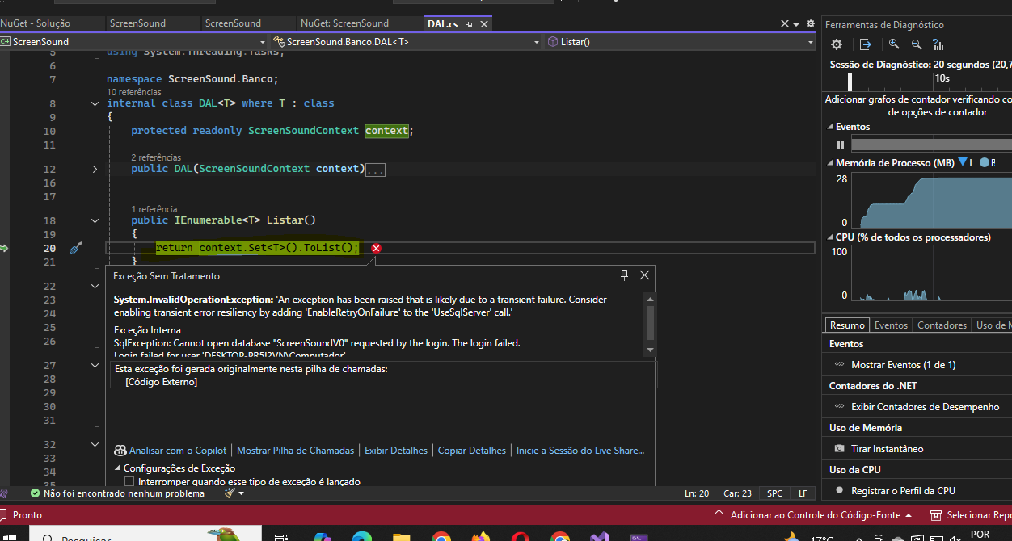Click Copiar Detalhes link
The image size is (1012, 541).
(472, 451)
